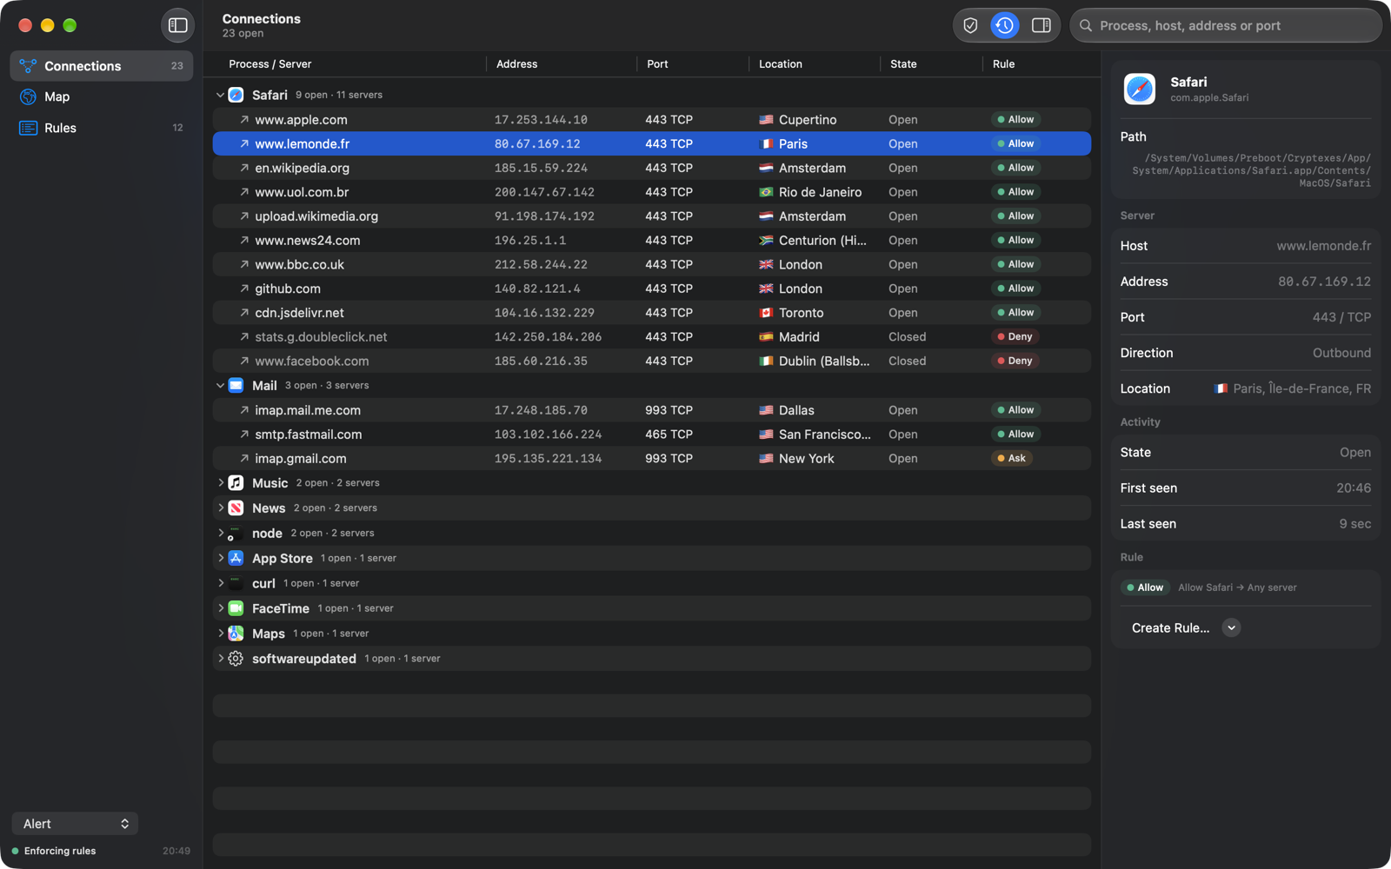Expand the Music process group
Viewport: 1391px width, 869px height.
(x=220, y=482)
